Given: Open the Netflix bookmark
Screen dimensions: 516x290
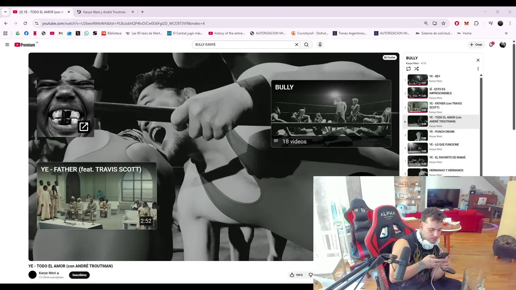Looking at the screenshot, I should (x=35, y=33).
